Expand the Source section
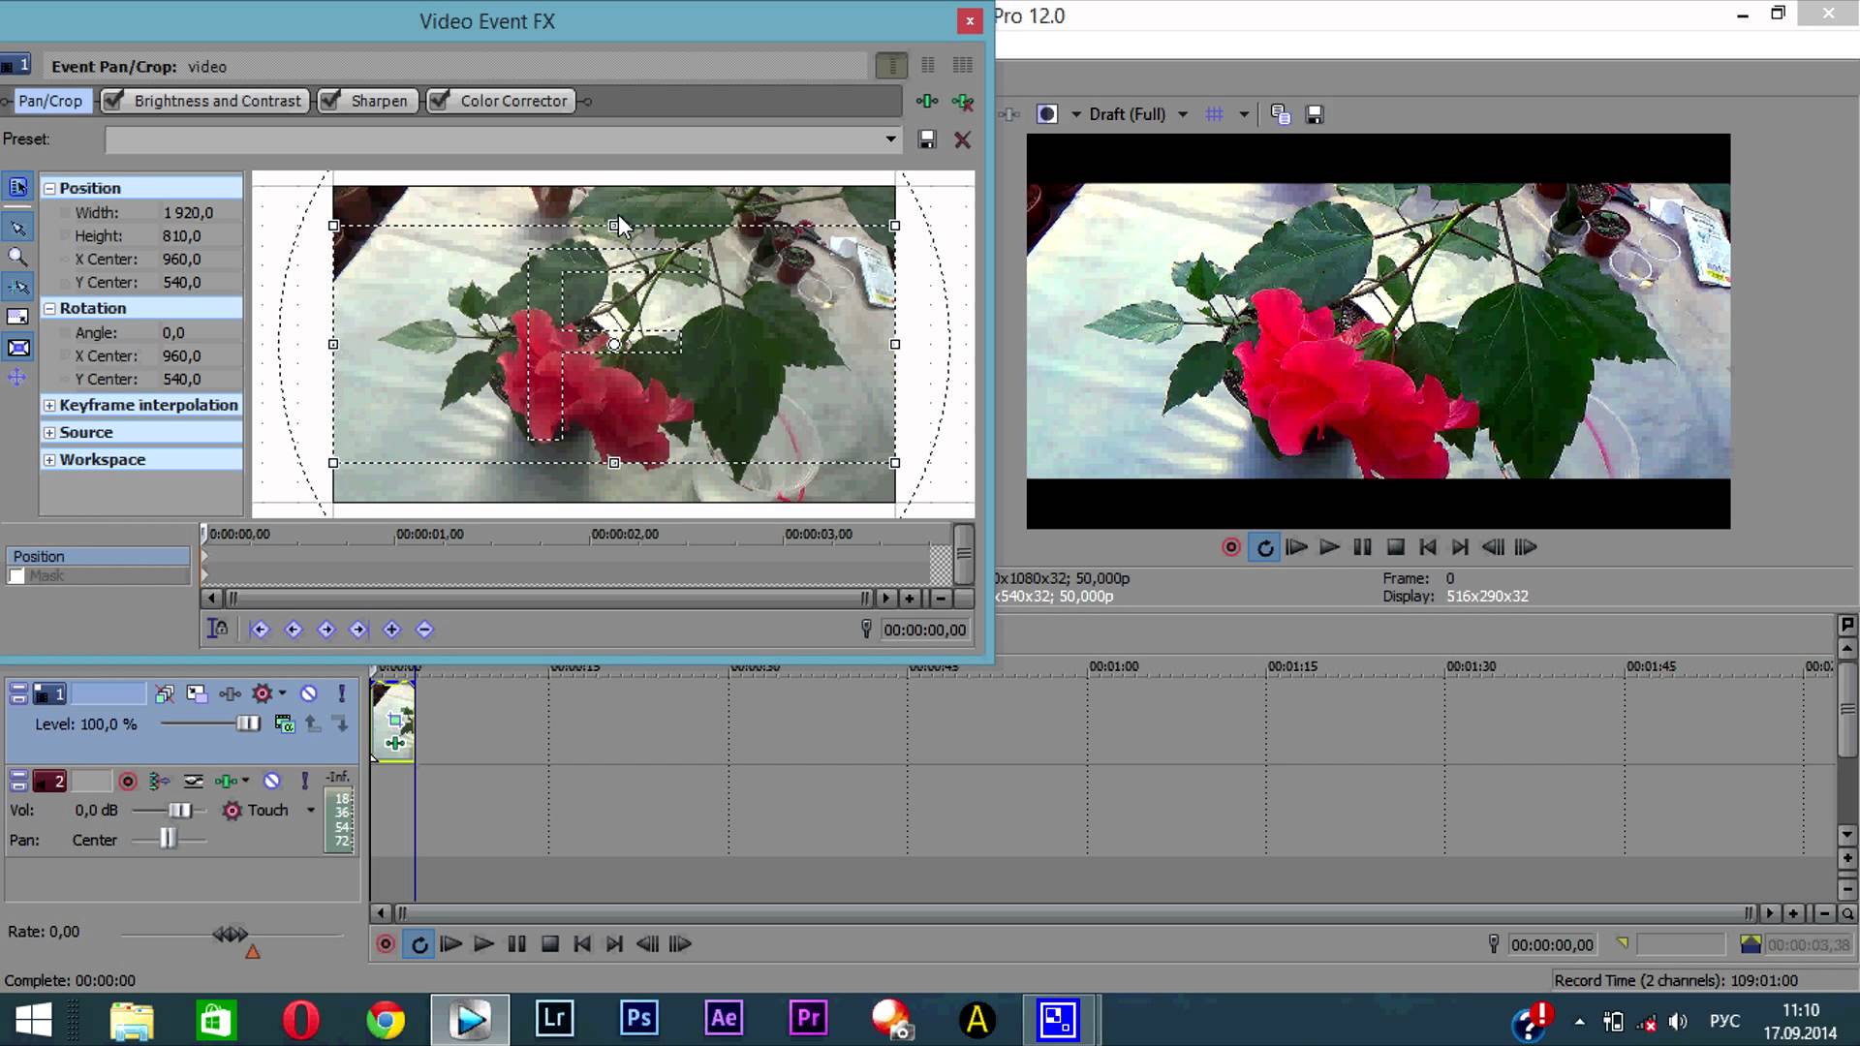 (48, 432)
